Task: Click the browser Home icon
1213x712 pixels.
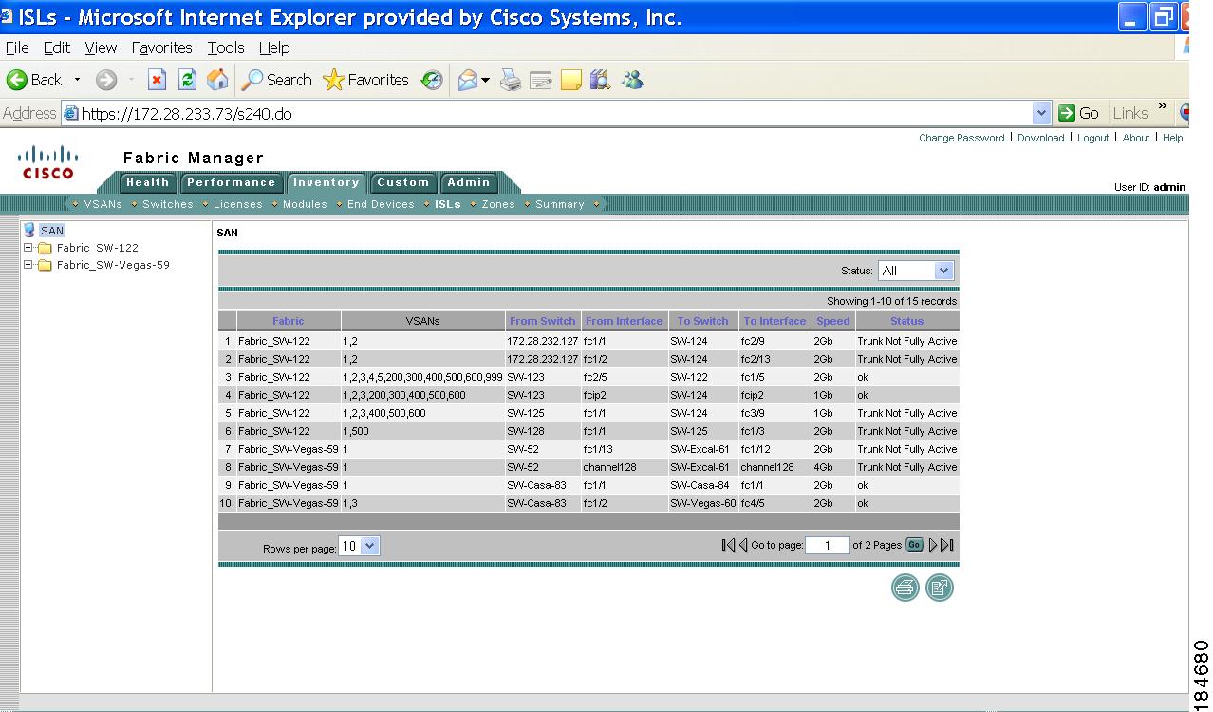Action: pyautogui.click(x=217, y=80)
